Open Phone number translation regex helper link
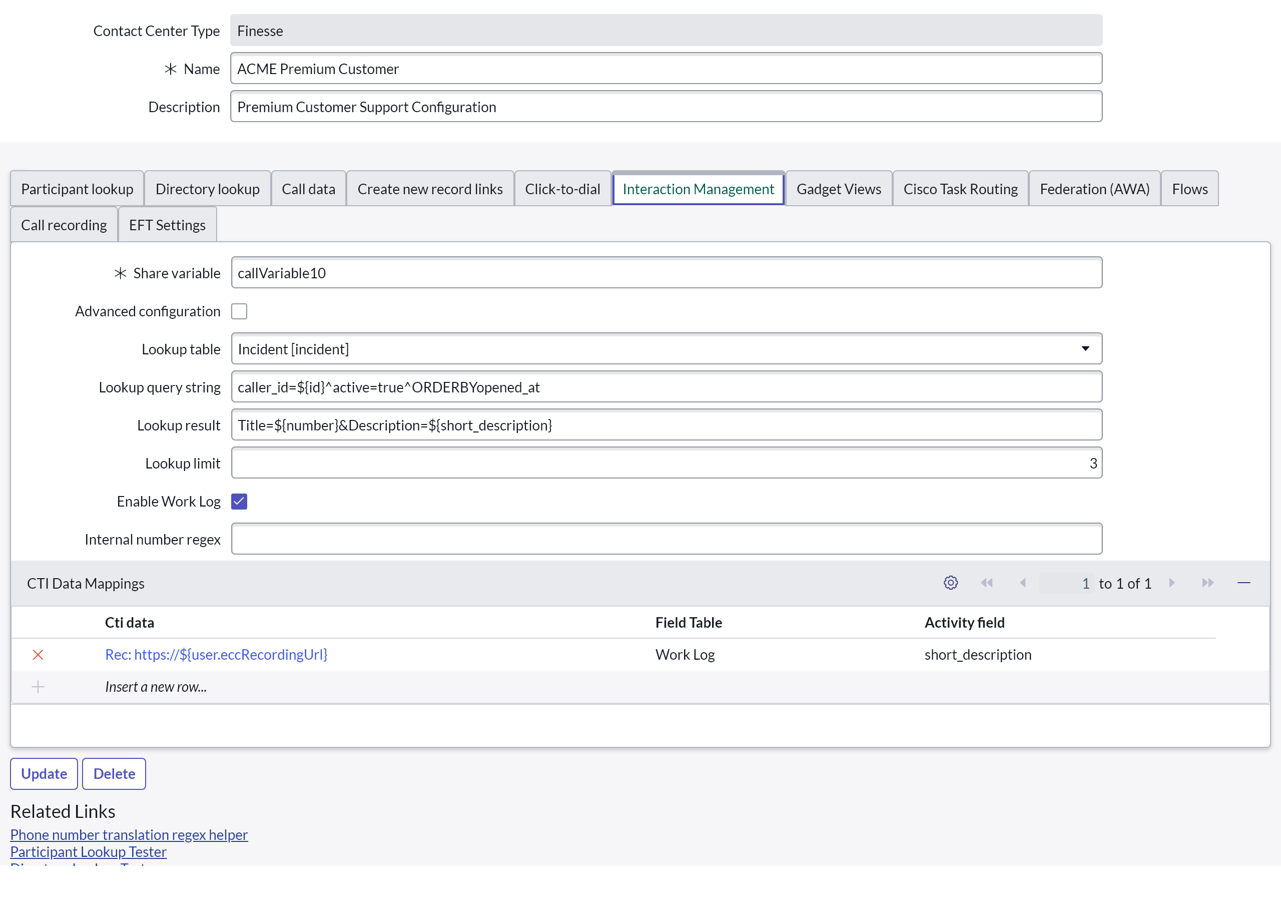1281x911 pixels. click(x=129, y=834)
